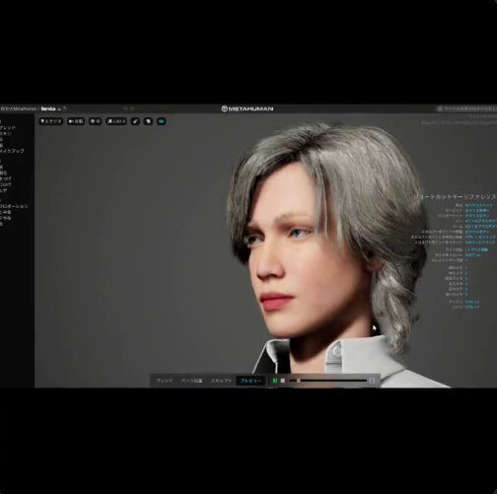Open the メイクアップ section in left sidebar
Viewport: 497px width, 494px height.
(x=12, y=151)
